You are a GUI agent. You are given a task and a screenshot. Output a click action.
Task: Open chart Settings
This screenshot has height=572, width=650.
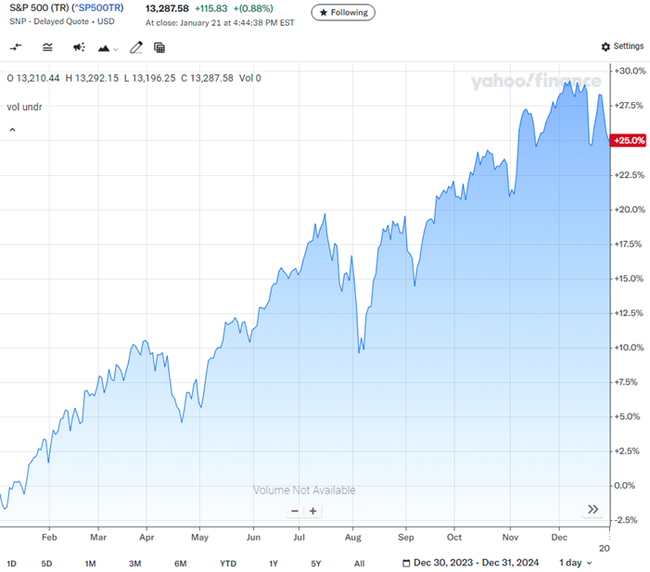tap(622, 46)
